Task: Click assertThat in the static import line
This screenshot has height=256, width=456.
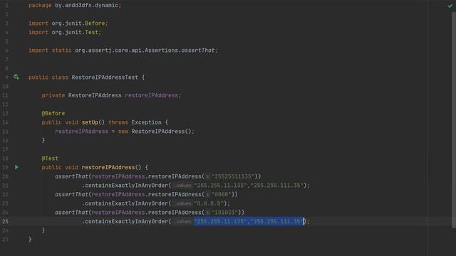Action: [198, 50]
